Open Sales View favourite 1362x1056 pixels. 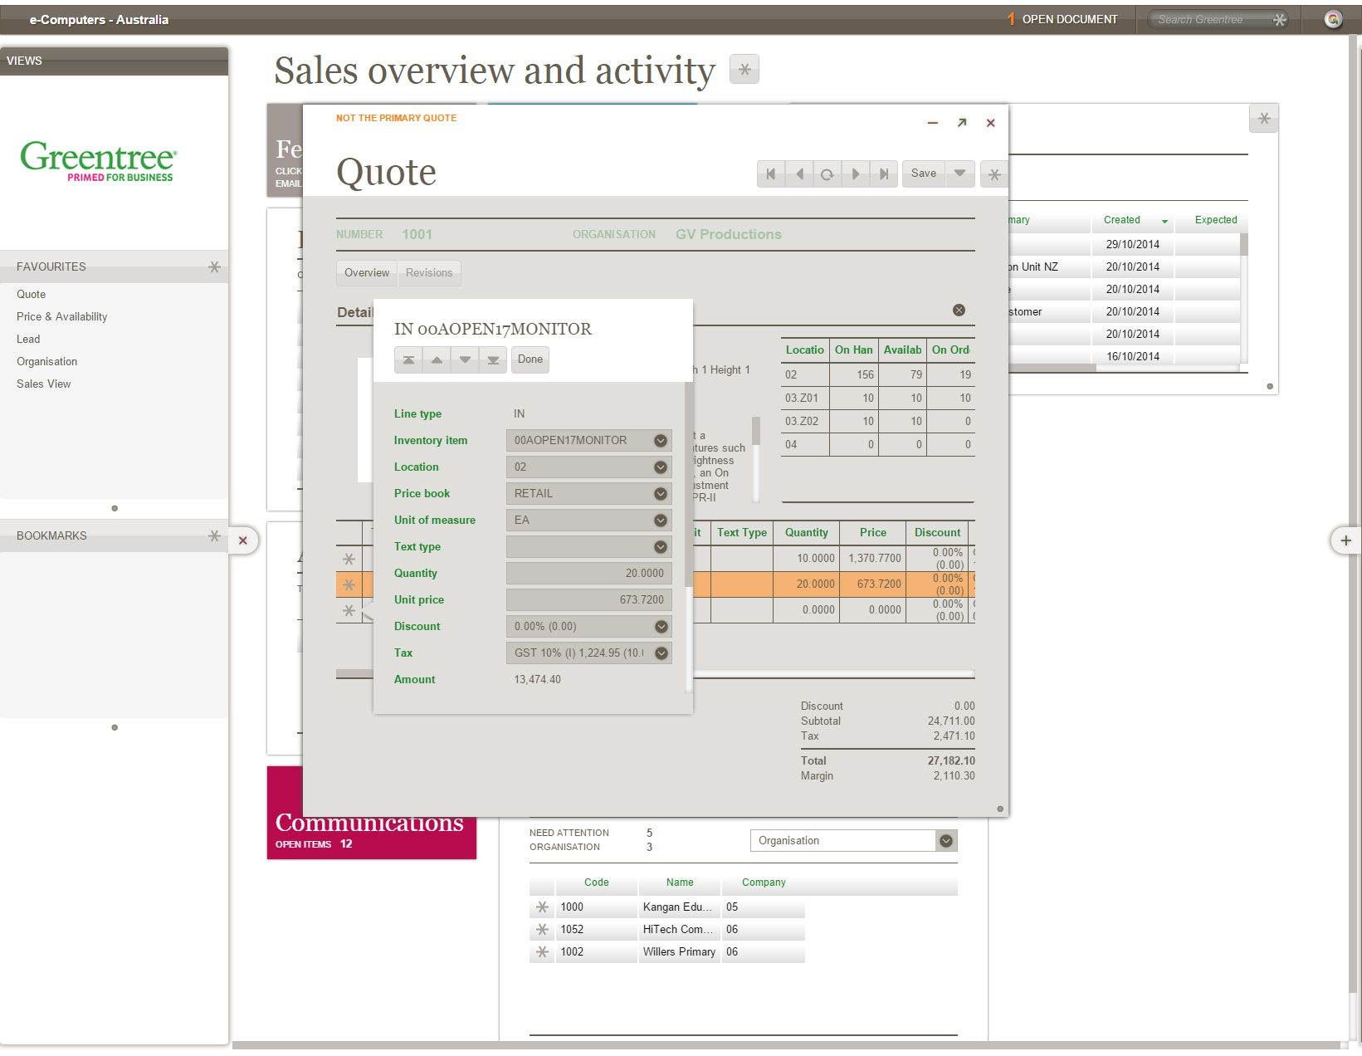[x=44, y=384]
